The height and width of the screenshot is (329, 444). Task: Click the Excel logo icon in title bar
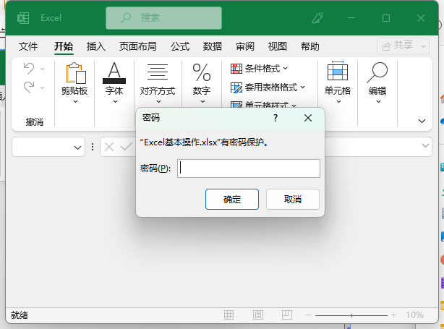pos(23,18)
